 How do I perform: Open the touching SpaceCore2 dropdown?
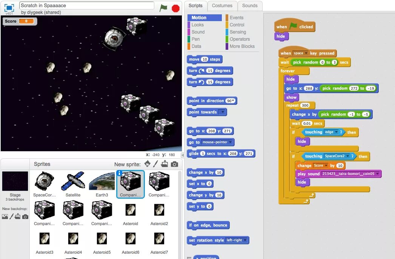(x=347, y=156)
